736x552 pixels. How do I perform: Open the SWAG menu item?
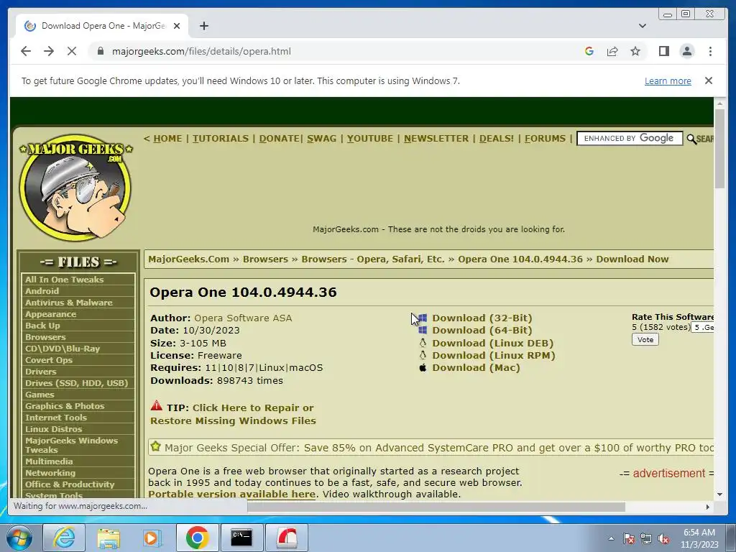(x=321, y=139)
